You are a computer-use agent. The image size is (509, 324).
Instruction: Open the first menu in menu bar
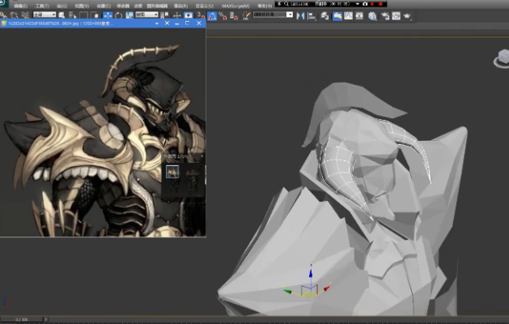coord(20,5)
